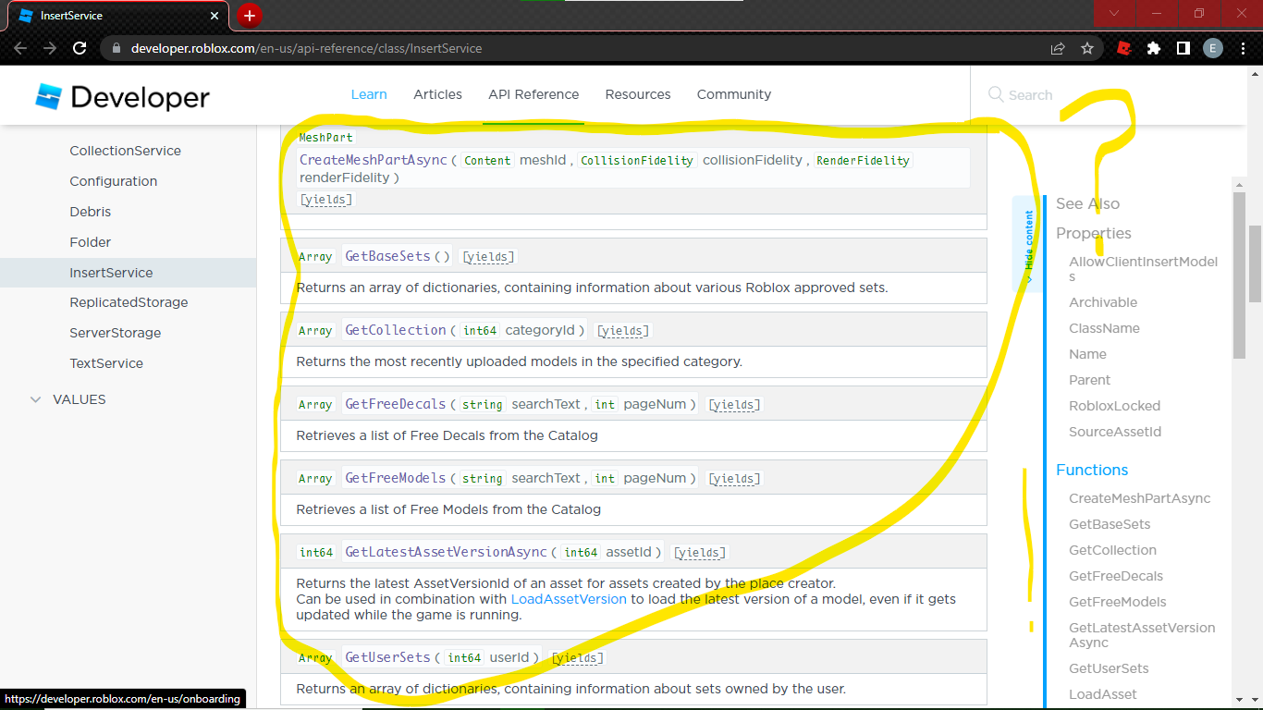Collapse the Hide content side panel
The image size is (1263, 710).
(1028, 242)
